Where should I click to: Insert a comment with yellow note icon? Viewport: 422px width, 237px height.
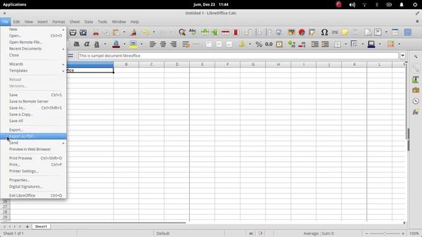(345, 32)
